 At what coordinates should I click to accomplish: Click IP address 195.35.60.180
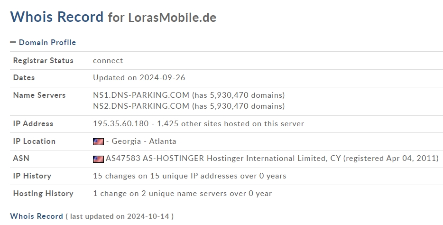pos(120,124)
